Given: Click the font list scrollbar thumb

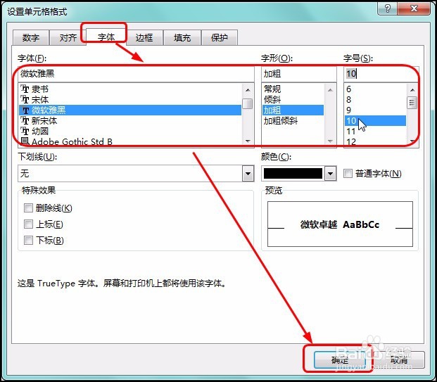Looking at the screenshot, I should point(248,103).
